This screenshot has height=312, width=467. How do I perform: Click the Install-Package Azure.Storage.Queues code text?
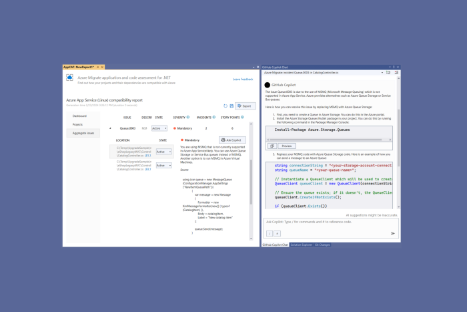[312, 130]
